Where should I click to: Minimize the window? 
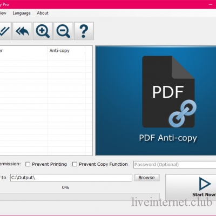point(211,4)
